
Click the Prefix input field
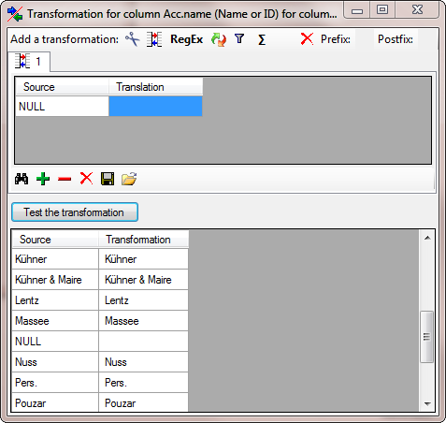point(365,39)
